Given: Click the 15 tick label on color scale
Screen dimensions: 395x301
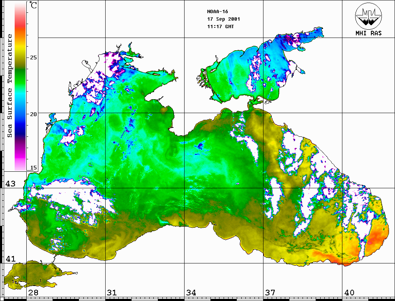Looking at the screenshot, I should coord(33,168).
